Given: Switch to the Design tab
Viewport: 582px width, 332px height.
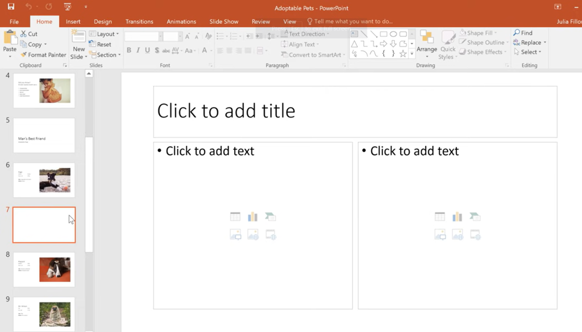Looking at the screenshot, I should click(102, 21).
